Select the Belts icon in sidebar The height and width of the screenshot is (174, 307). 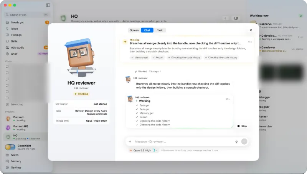pos(7,41)
